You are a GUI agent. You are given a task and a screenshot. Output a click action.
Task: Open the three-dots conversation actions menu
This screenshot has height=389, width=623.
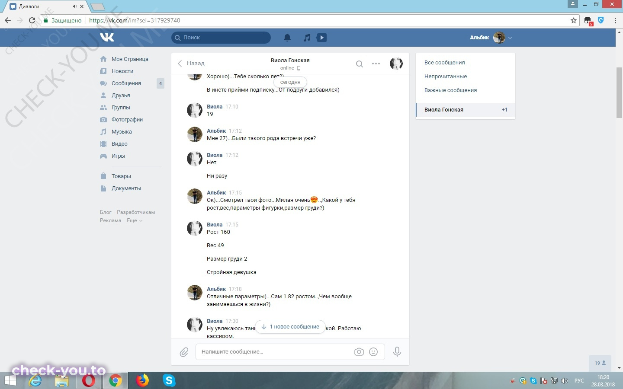click(x=376, y=64)
